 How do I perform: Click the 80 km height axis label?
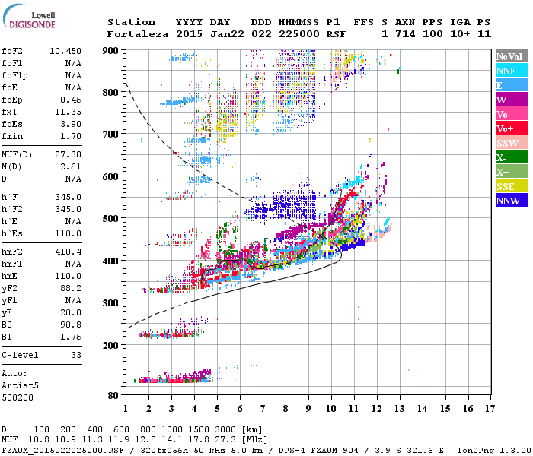tap(113, 395)
